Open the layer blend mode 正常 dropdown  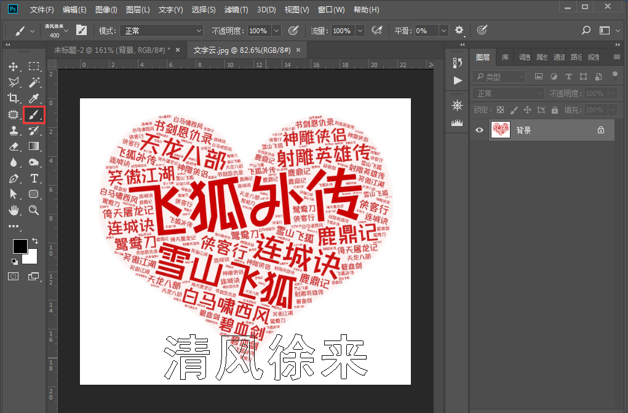[x=508, y=93]
